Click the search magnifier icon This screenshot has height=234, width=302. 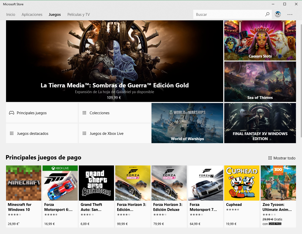267,14
